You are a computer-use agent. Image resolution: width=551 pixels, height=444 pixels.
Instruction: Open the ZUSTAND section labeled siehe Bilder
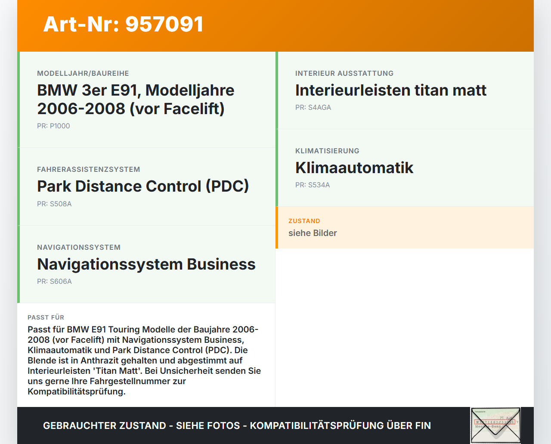405,227
